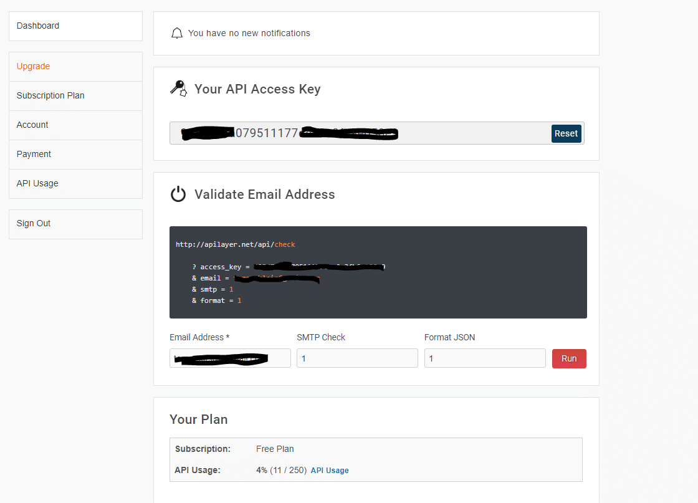Click the key icon beside API Access Key

tap(178, 89)
